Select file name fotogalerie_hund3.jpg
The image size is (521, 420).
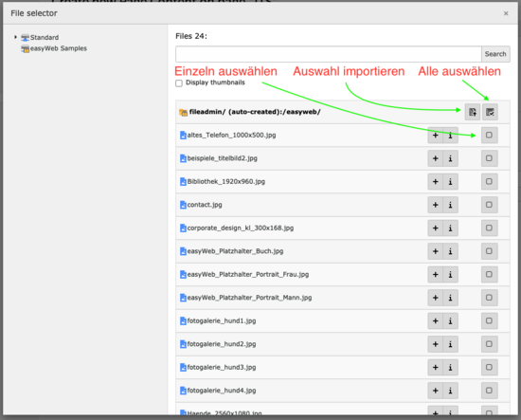[x=222, y=368]
